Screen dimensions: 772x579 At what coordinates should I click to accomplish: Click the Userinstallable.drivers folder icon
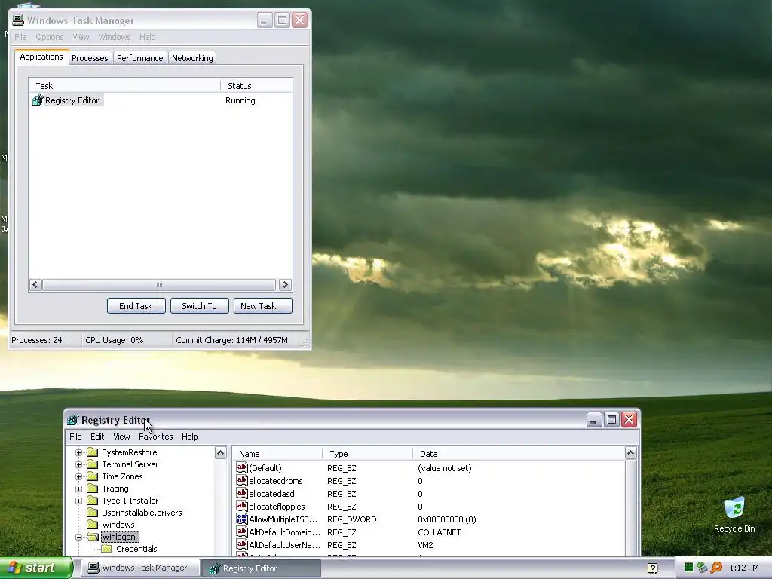tap(93, 513)
